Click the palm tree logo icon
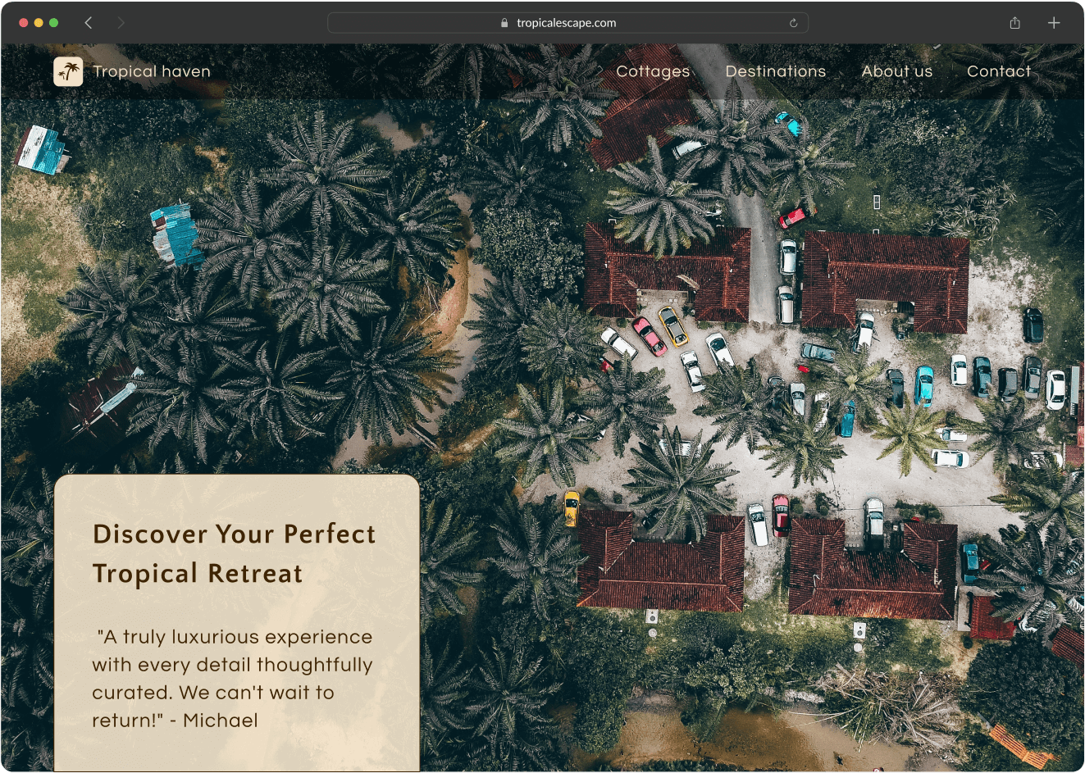 click(x=68, y=71)
